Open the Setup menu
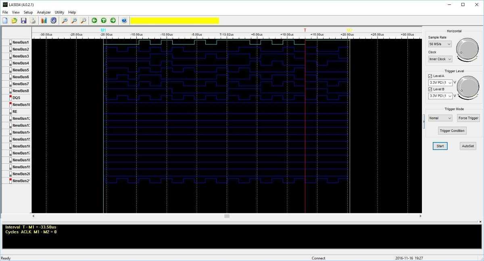The width and height of the screenshot is (484, 261). click(28, 13)
